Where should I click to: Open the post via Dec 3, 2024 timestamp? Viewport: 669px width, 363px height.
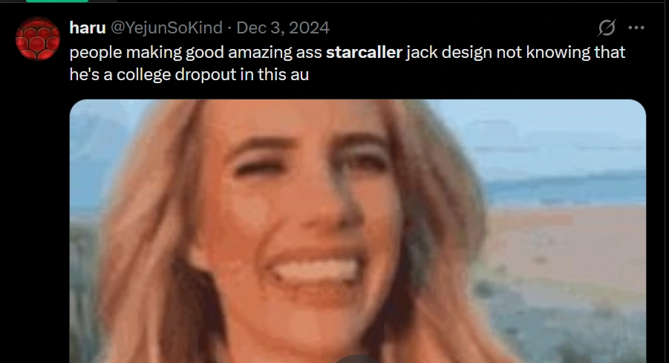(283, 27)
